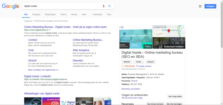The image size is (223, 105).
Task: Click Een vraag stellen button
Action: click(175, 97)
